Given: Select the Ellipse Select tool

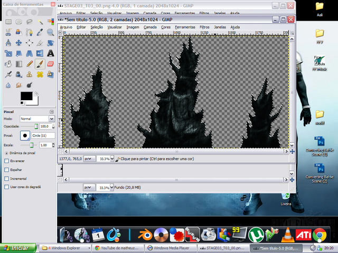Looking at the screenshot, I should click(19, 22).
